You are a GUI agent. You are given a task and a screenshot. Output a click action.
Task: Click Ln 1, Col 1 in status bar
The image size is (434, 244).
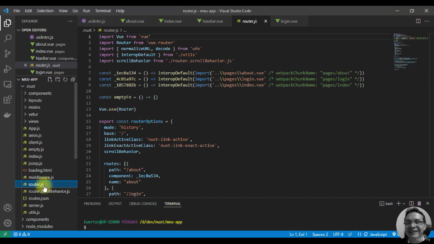tap(298, 235)
